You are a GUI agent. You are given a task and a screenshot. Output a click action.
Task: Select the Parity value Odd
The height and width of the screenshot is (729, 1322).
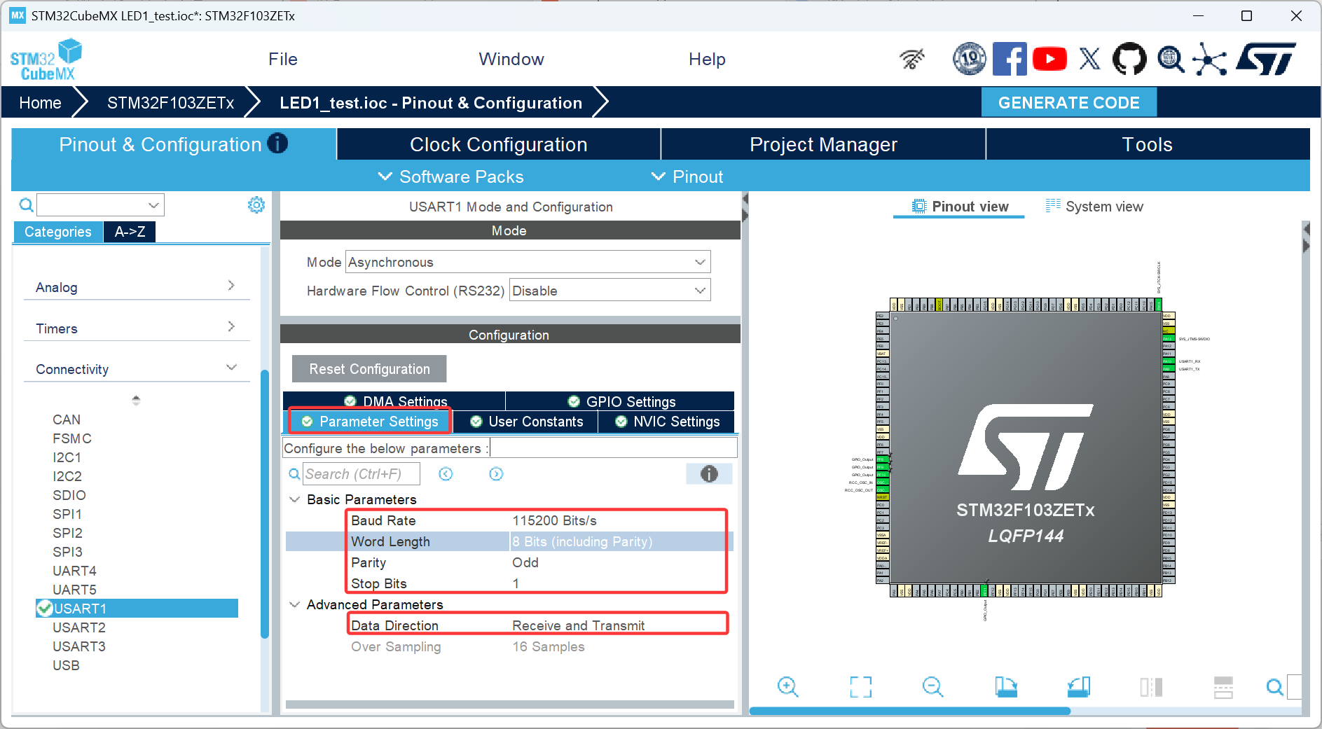tap(525, 562)
